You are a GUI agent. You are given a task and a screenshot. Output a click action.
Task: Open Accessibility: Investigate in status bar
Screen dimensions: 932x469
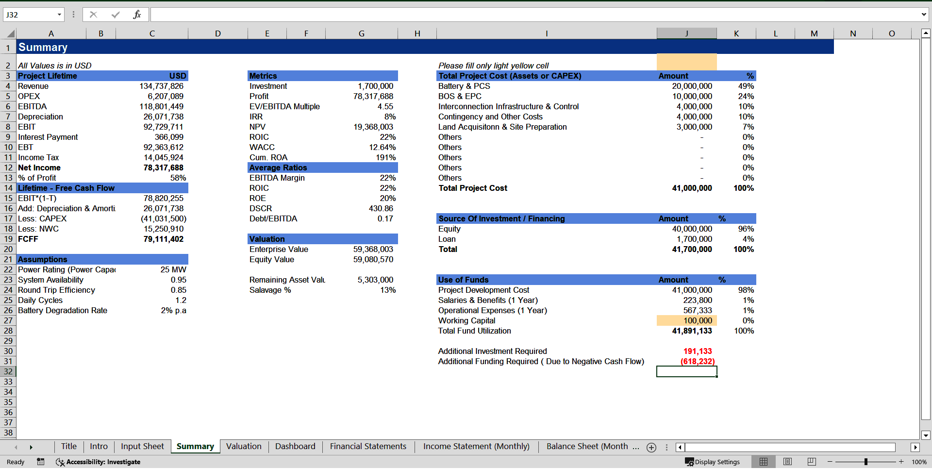98,462
